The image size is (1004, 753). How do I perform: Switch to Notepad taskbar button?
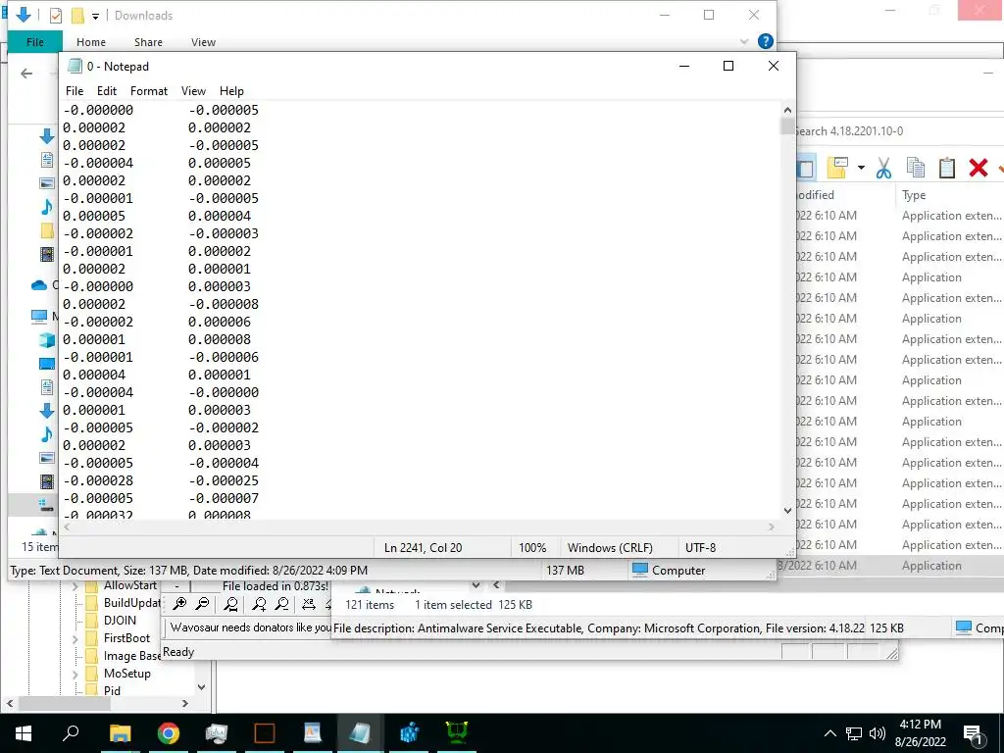click(360, 733)
